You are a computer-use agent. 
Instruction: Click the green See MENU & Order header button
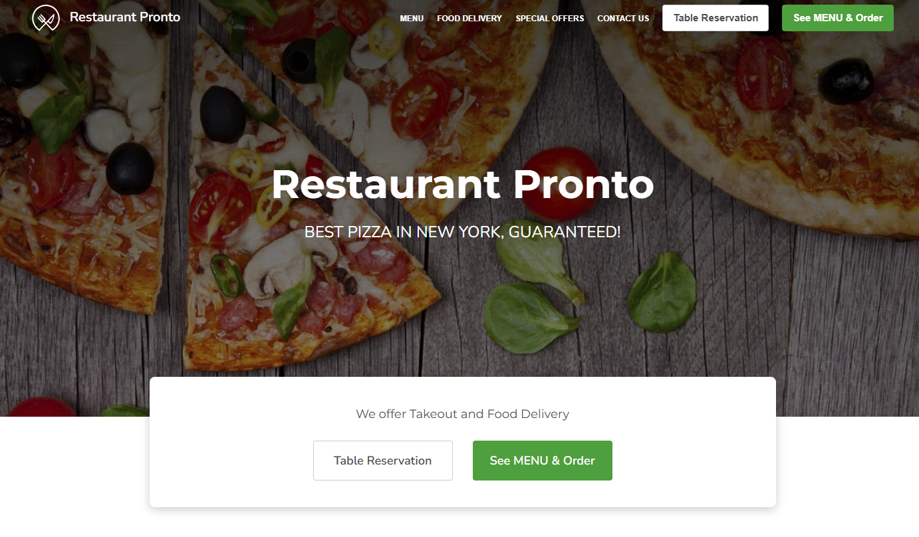[838, 18]
